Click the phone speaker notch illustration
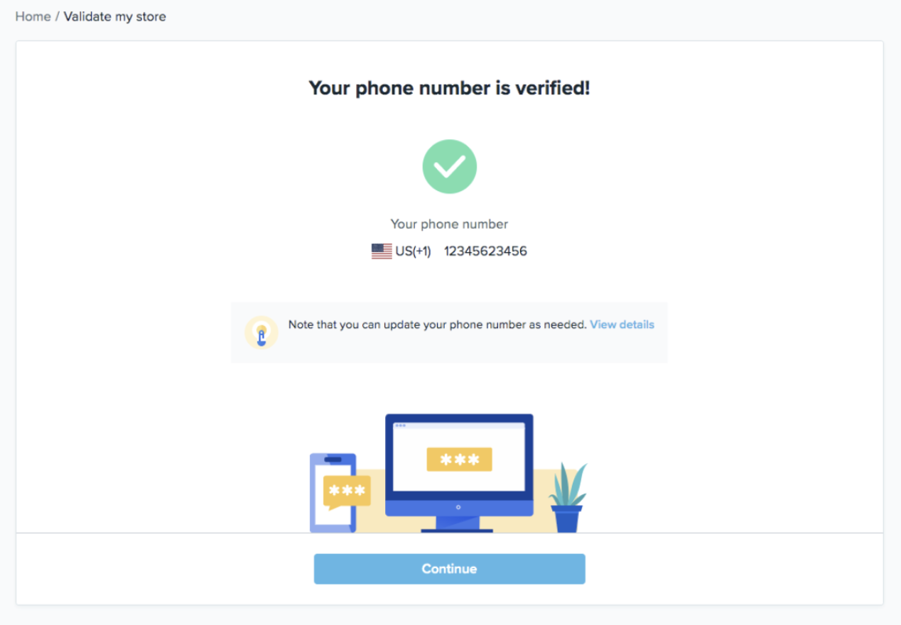The height and width of the screenshot is (625, 901). pyautogui.click(x=333, y=460)
